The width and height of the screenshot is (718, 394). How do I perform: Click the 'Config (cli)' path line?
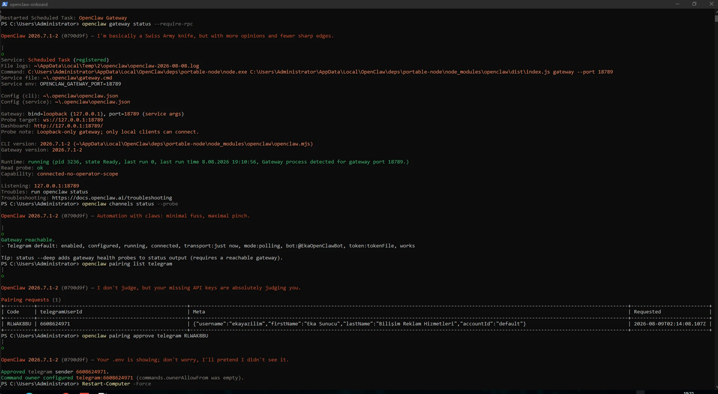click(60, 96)
